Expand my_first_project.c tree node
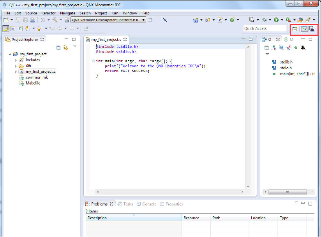 [x=16, y=72]
